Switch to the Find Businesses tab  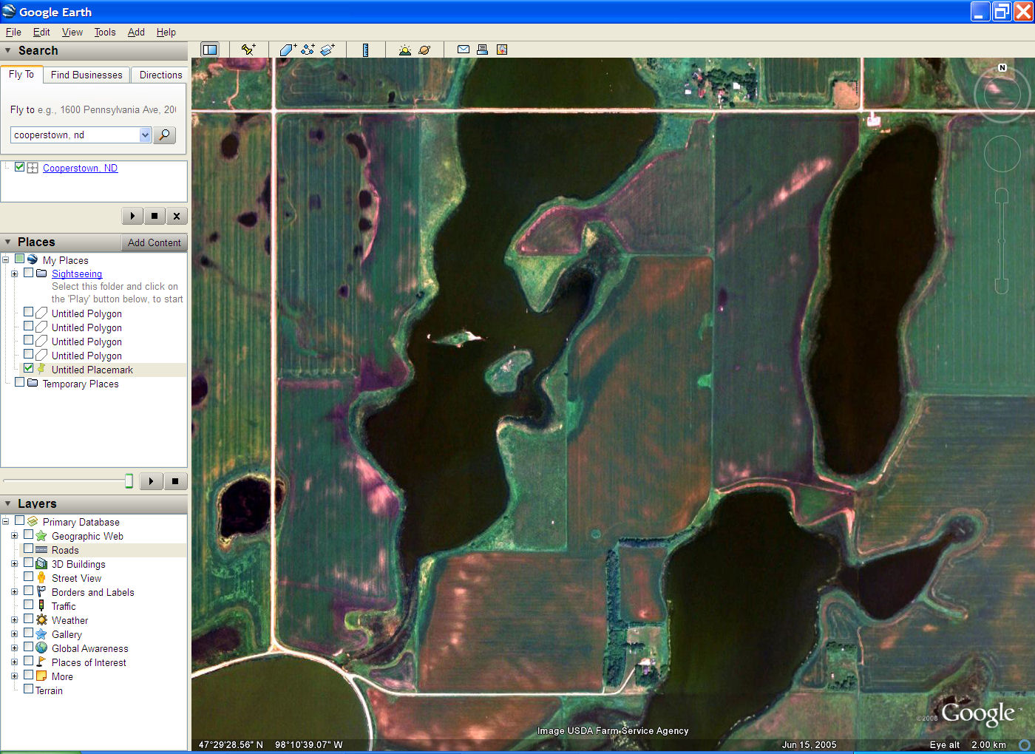(x=86, y=75)
